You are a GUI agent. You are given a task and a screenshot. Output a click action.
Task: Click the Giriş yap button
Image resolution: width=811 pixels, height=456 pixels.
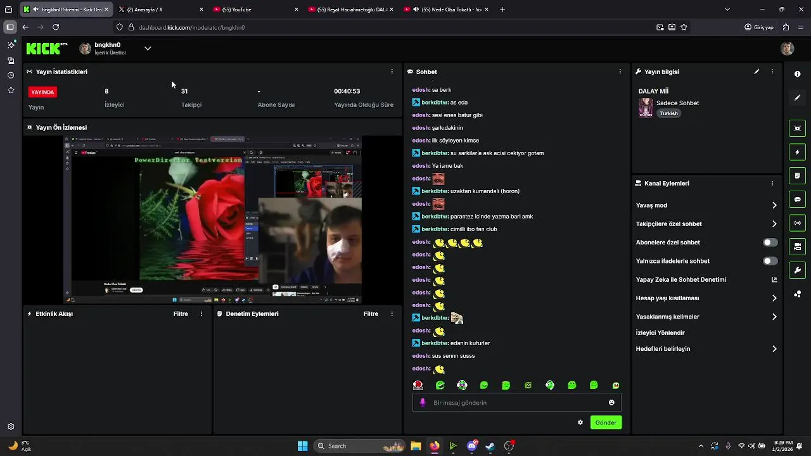click(x=758, y=27)
